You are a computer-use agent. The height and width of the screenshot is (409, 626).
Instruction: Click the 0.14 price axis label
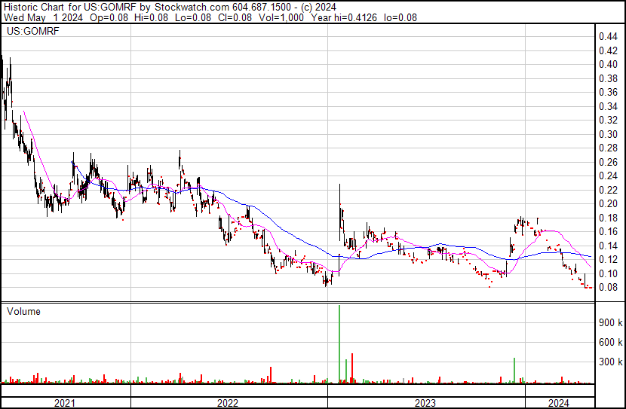tap(608, 246)
